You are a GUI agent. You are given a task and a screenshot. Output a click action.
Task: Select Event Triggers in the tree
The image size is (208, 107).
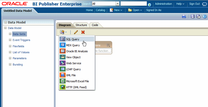(x=21, y=40)
